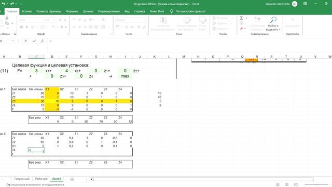Open the Customize Quick Access Toolbar dropdown
The width and height of the screenshot is (332, 187).
21,4
